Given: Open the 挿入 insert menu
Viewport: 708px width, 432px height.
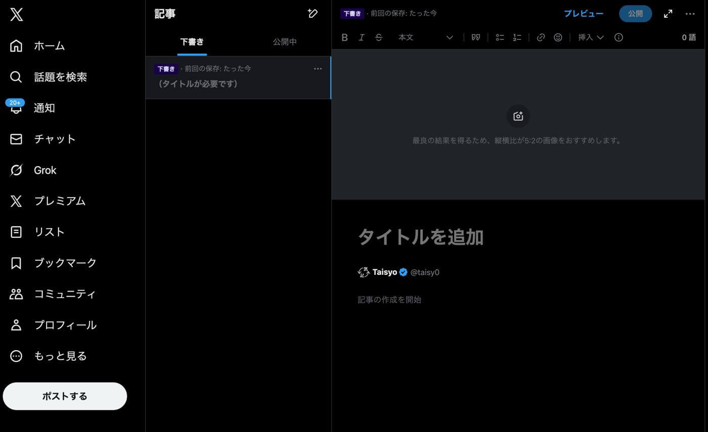Looking at the screenshot, I should 590,37.
